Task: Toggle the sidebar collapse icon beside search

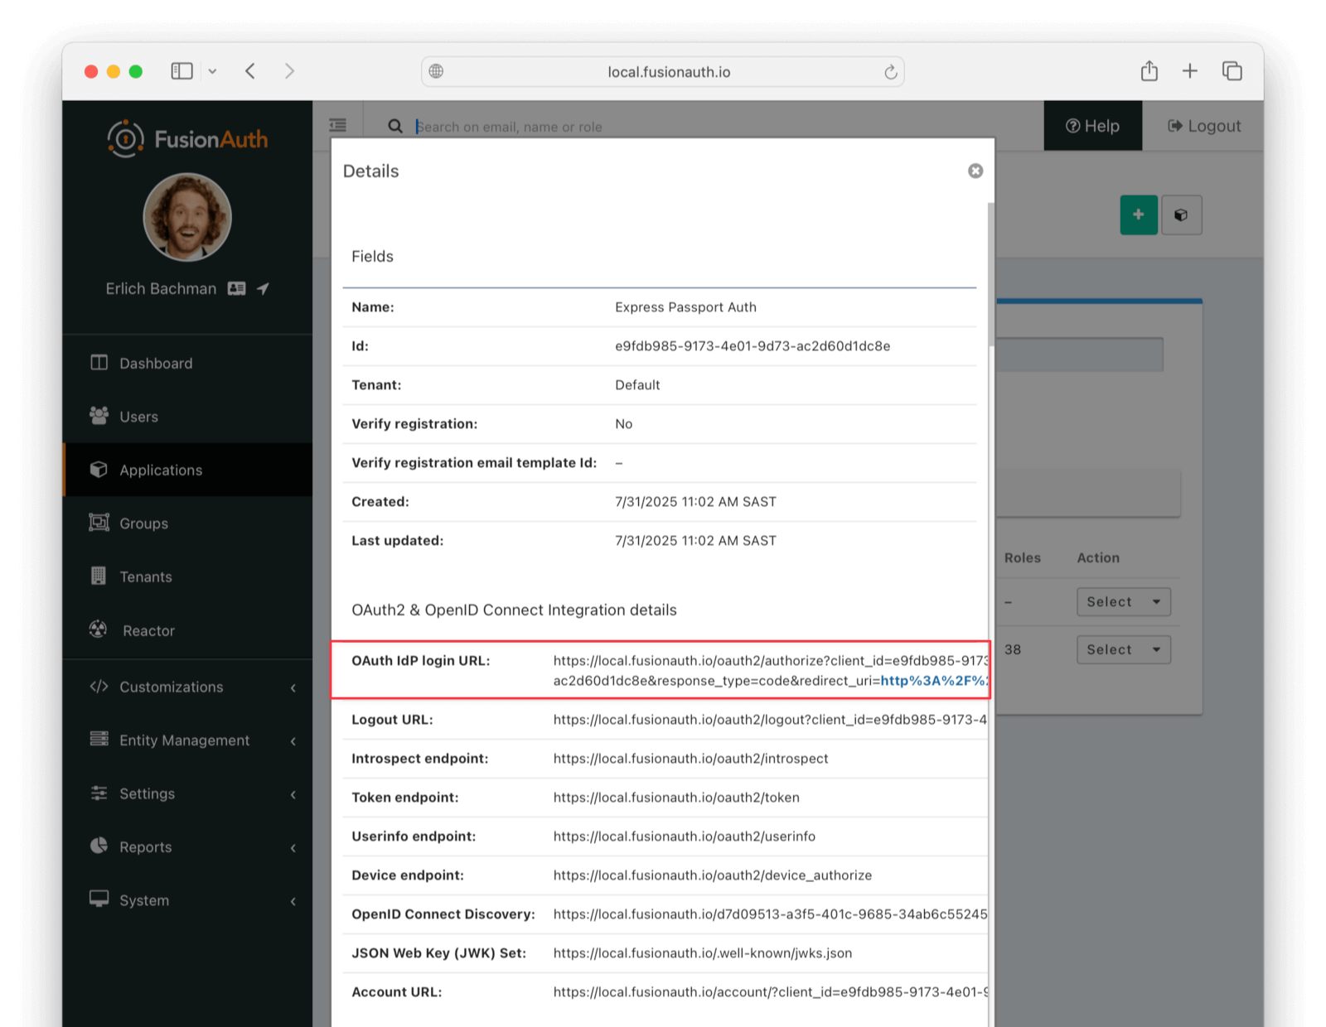Action: coord(337,124)
